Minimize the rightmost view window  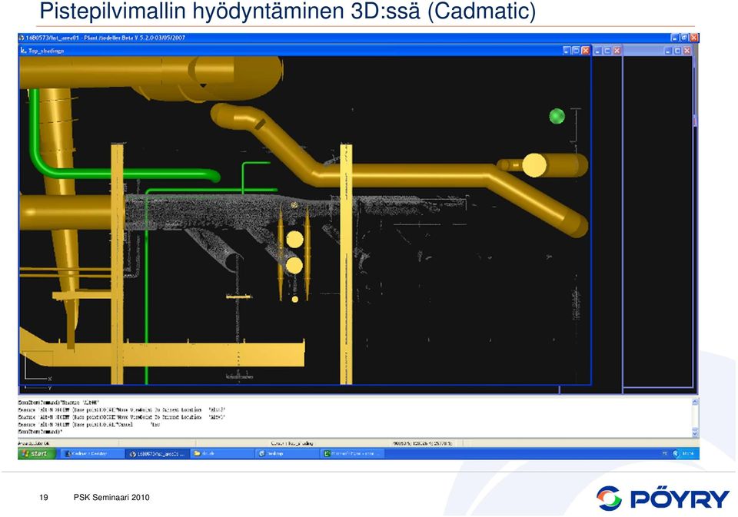pos(669,51)
